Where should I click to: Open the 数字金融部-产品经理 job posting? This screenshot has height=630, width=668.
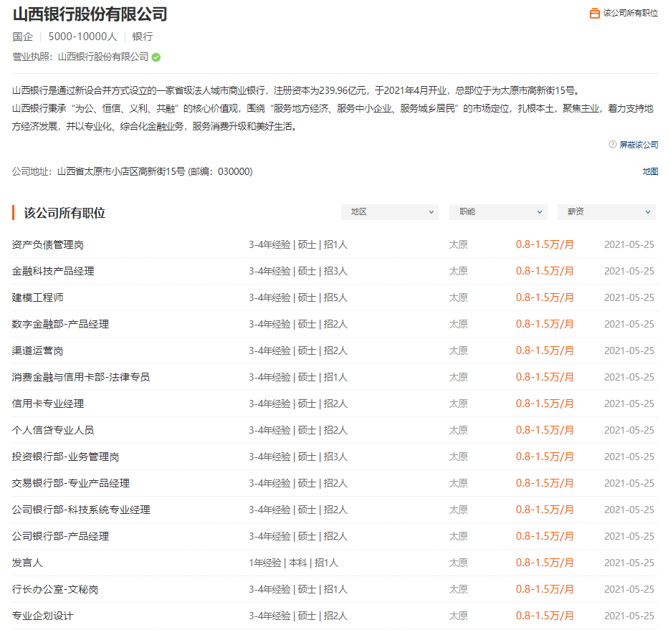coord(60,324)
